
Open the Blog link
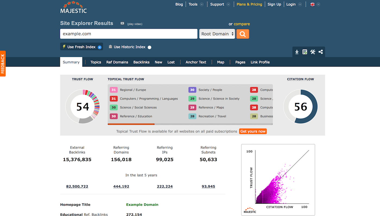(x=179, y=4)
